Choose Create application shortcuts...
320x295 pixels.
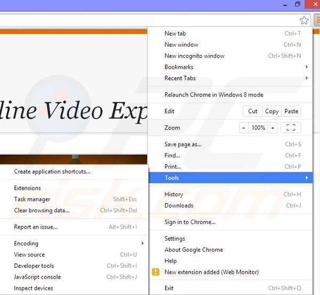74,171
